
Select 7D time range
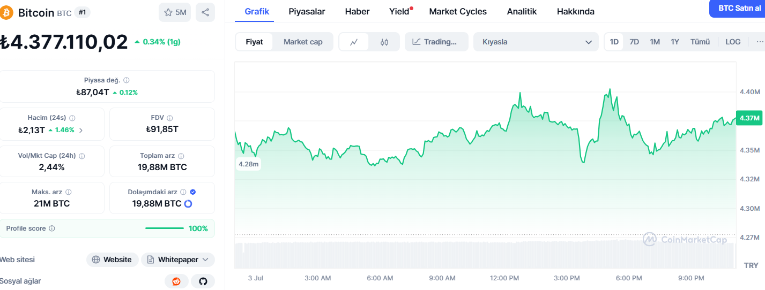(634, 42)
